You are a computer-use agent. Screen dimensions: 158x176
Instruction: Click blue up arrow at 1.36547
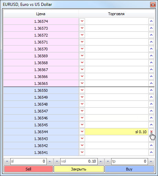[151, 111]
